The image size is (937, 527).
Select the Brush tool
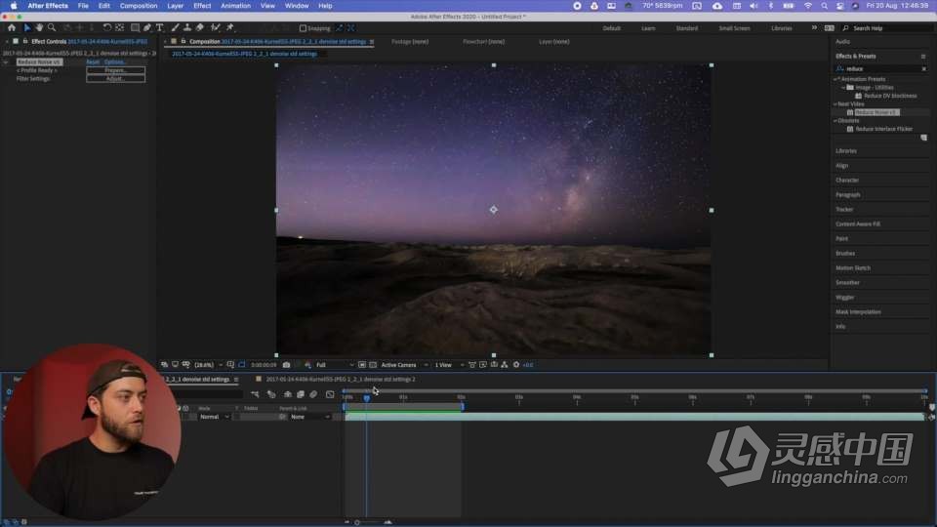[x=175, y=28]
